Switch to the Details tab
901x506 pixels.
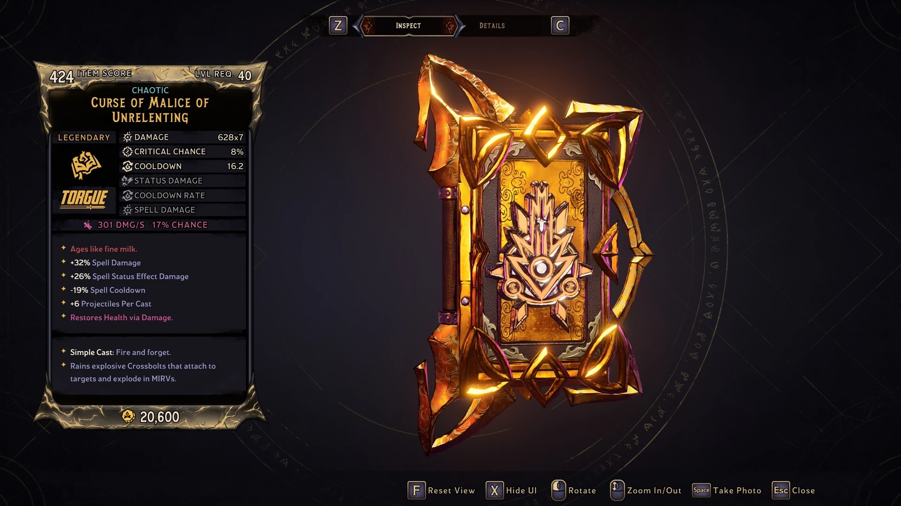492,26
